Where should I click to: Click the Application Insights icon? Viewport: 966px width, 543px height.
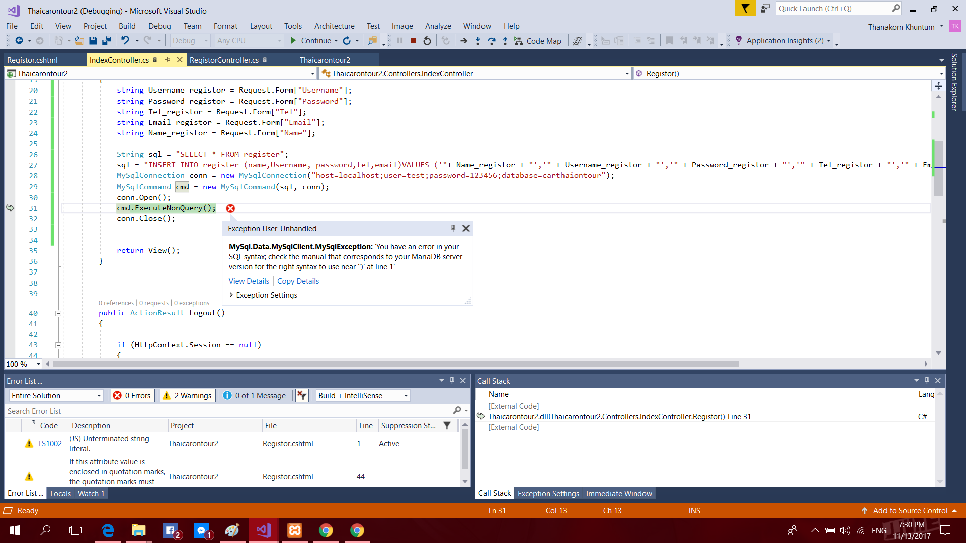738,40
